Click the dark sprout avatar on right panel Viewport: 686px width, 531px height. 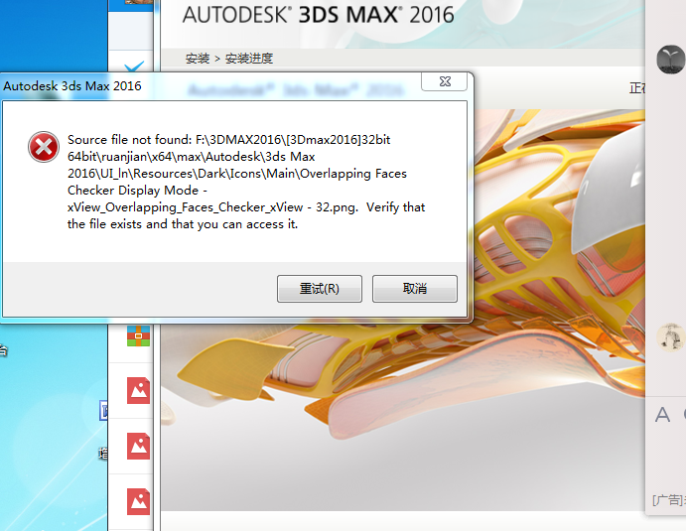671,60
